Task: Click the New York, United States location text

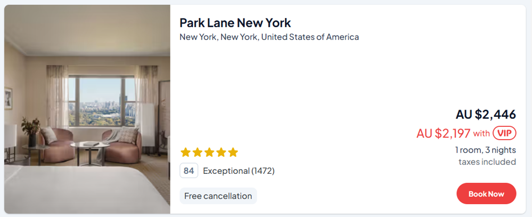Action: [x=269, y=37]
